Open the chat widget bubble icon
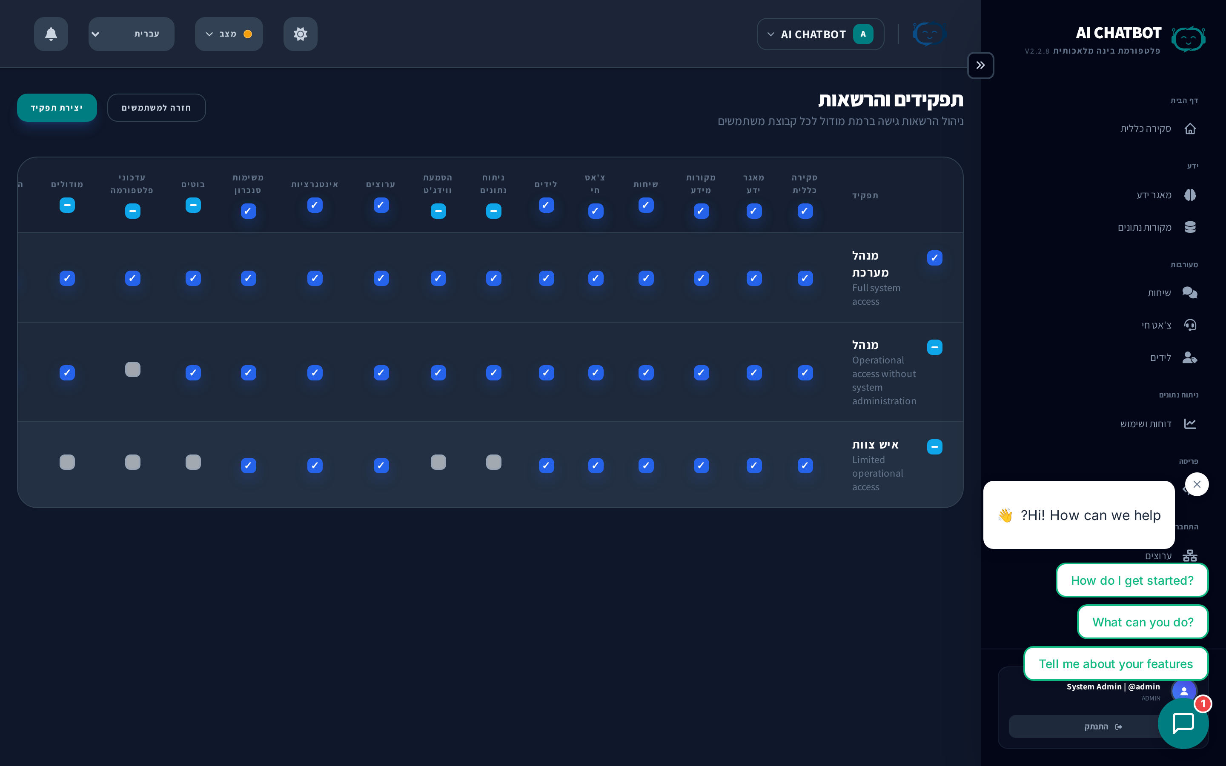The height and width of the screenshot is (766, 1226). coord(1183,723)
